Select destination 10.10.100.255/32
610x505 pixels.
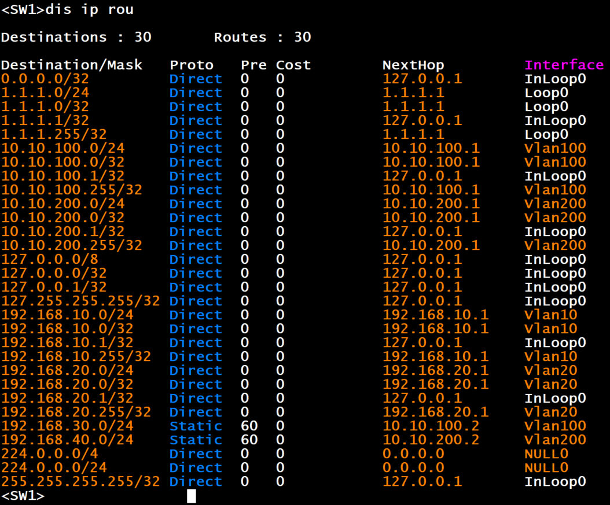[72, 190]
